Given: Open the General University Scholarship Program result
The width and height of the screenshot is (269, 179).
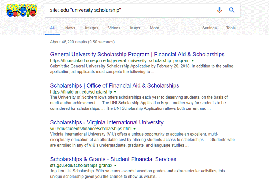Looking at the screenshot, I should click(x=137, y=55).
